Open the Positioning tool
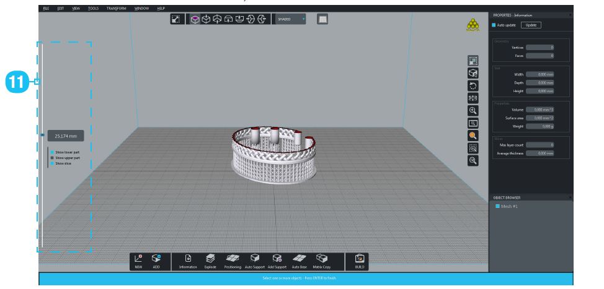The image size is (604, 289). 231,261
